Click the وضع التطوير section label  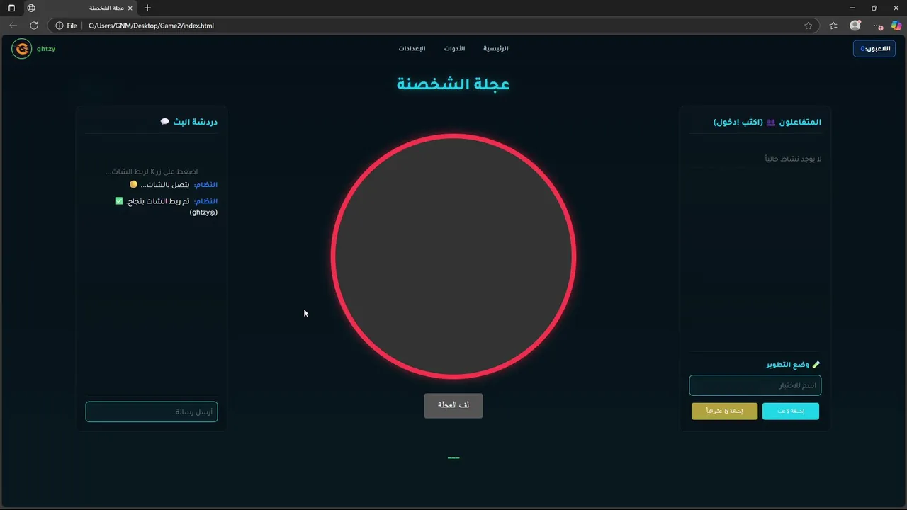[788, 364]
